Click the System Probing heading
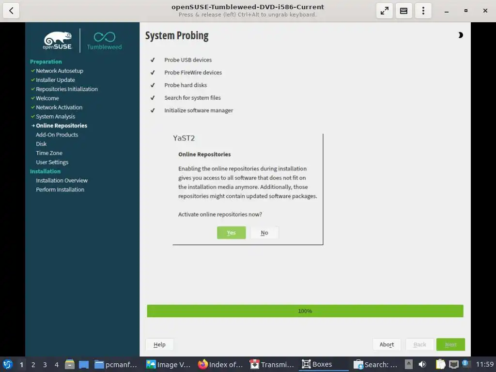496x372 pixels. pyautogui.click(x=177, y=36)
